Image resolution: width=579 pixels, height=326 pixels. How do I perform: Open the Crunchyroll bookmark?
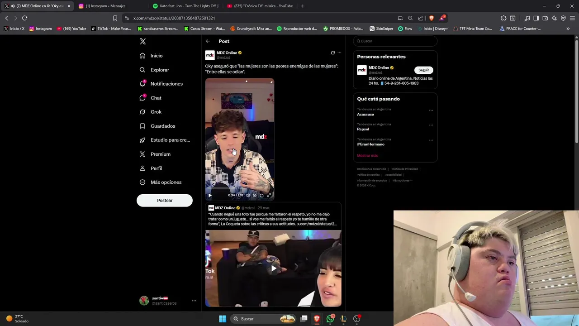(x=251, y=29)
